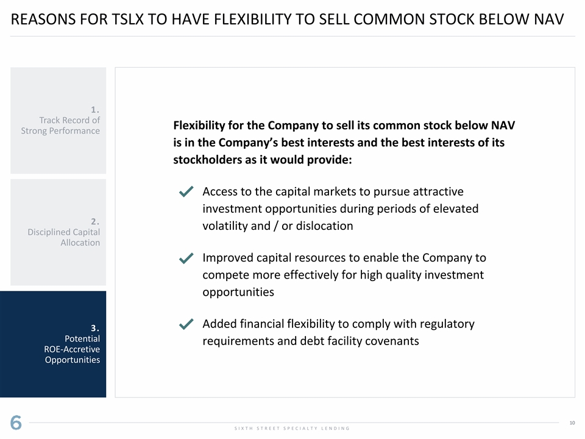Viewport: 585px width, 439px height.
Task: Click the checkmark beside "Access to the capital markets"
Action: pos(187,192)
